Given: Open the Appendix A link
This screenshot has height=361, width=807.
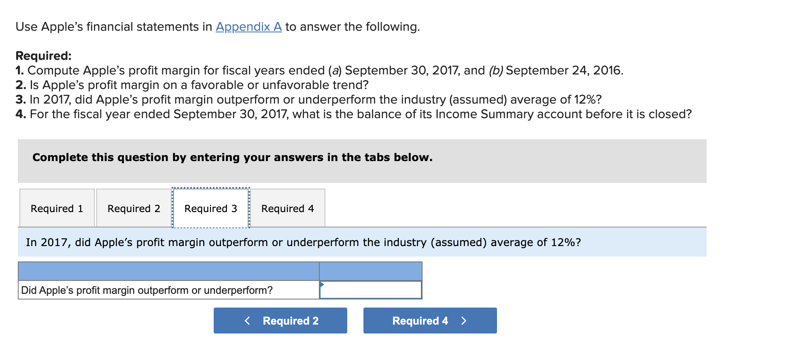Looking at the screenshot, I should click(x=248, y=27).
